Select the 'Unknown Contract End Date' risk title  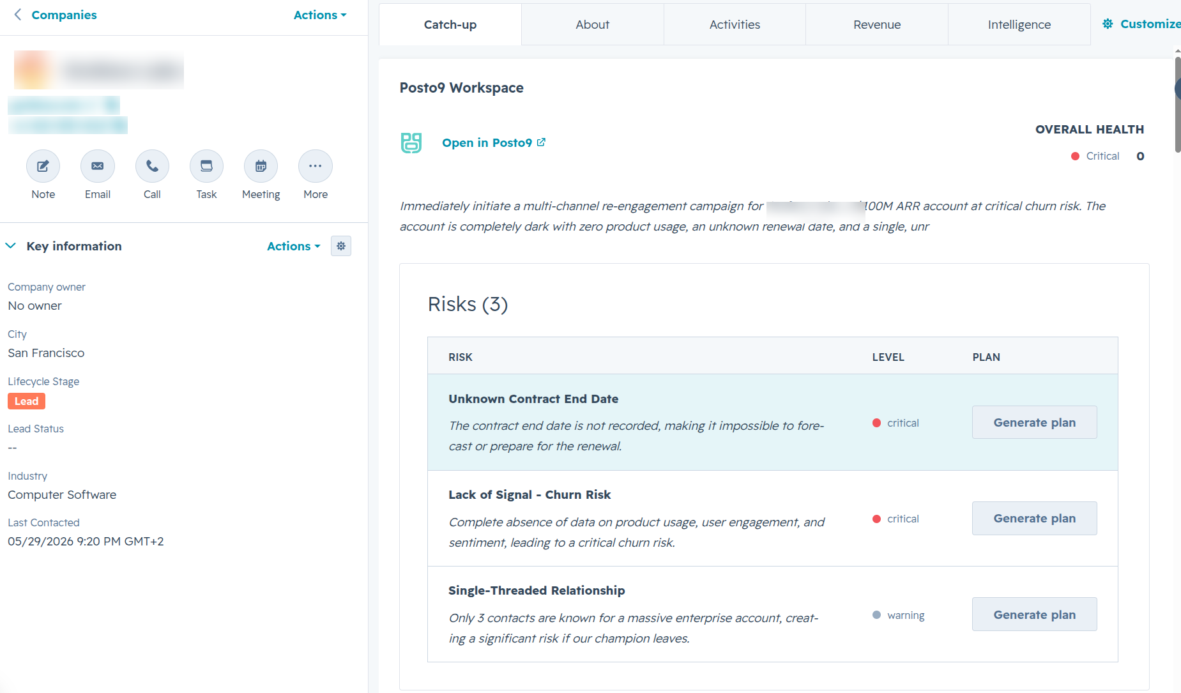(533, 399)
